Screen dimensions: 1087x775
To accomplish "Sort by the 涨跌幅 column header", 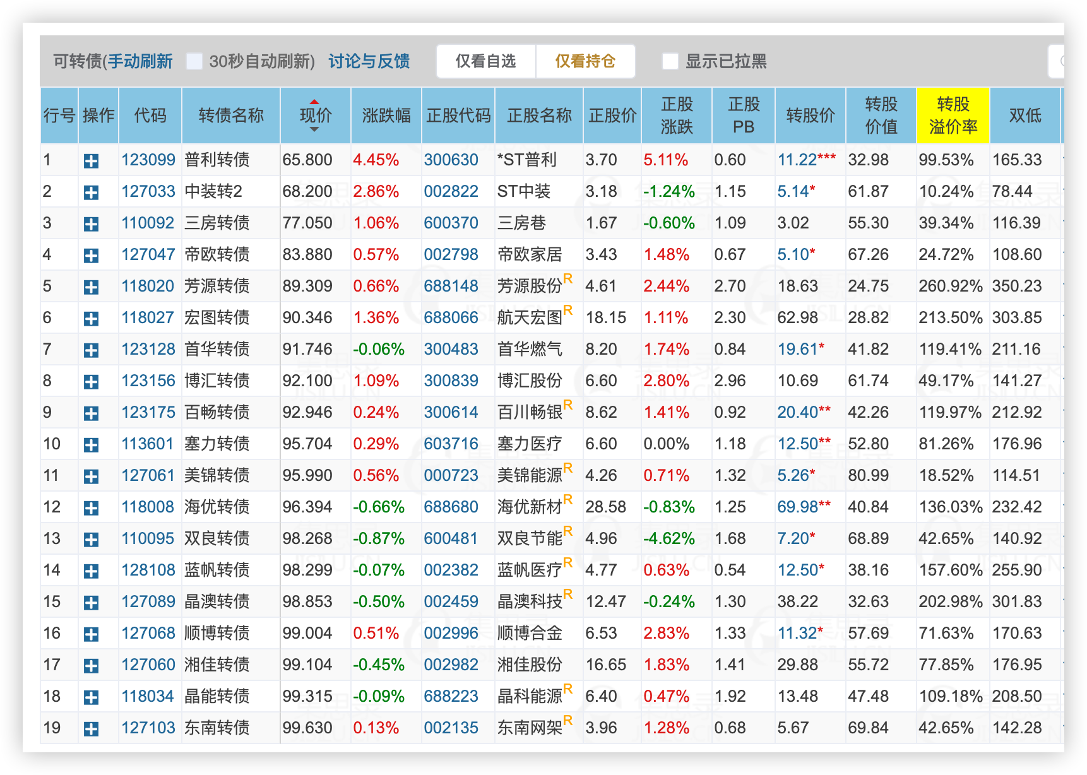I will pos(386,115).
